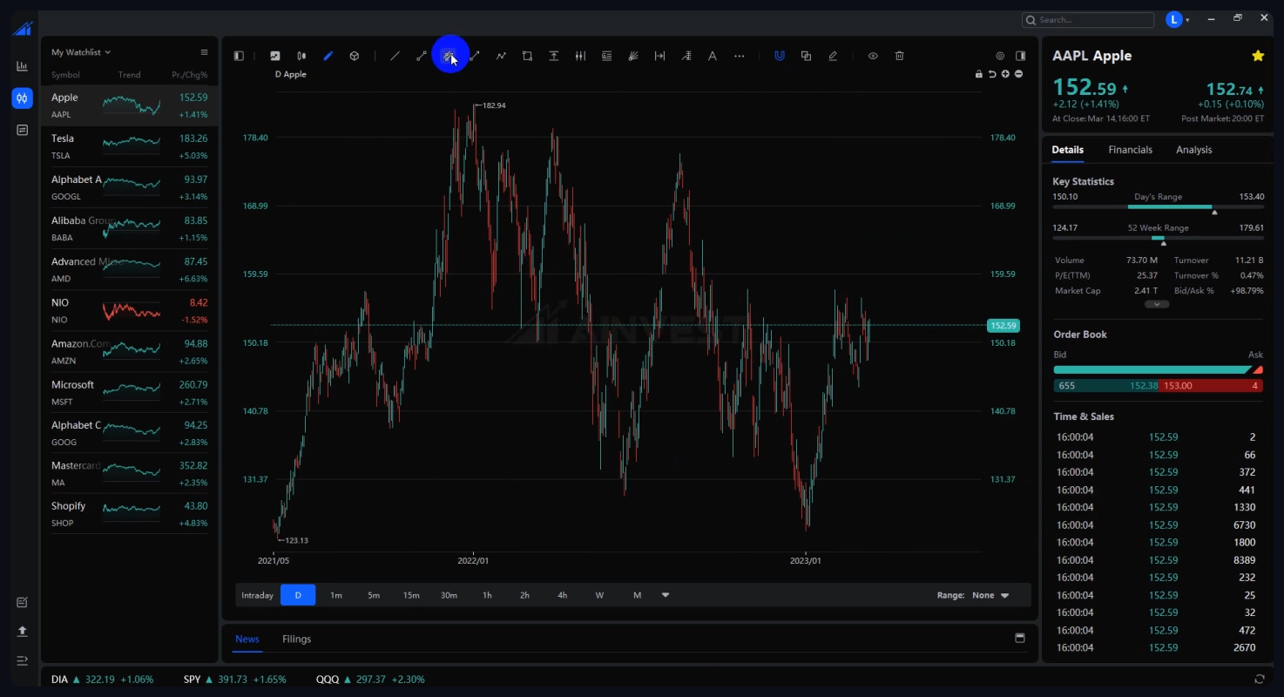
Task: Open the chart settings gear icon
Action: (1000, 56)
